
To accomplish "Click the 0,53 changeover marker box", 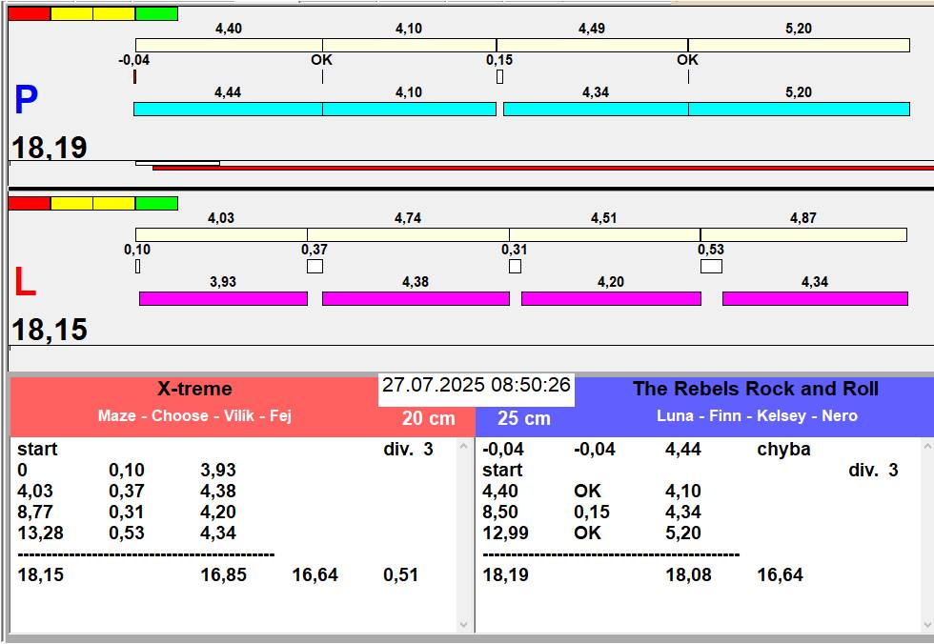I will 711,267.
